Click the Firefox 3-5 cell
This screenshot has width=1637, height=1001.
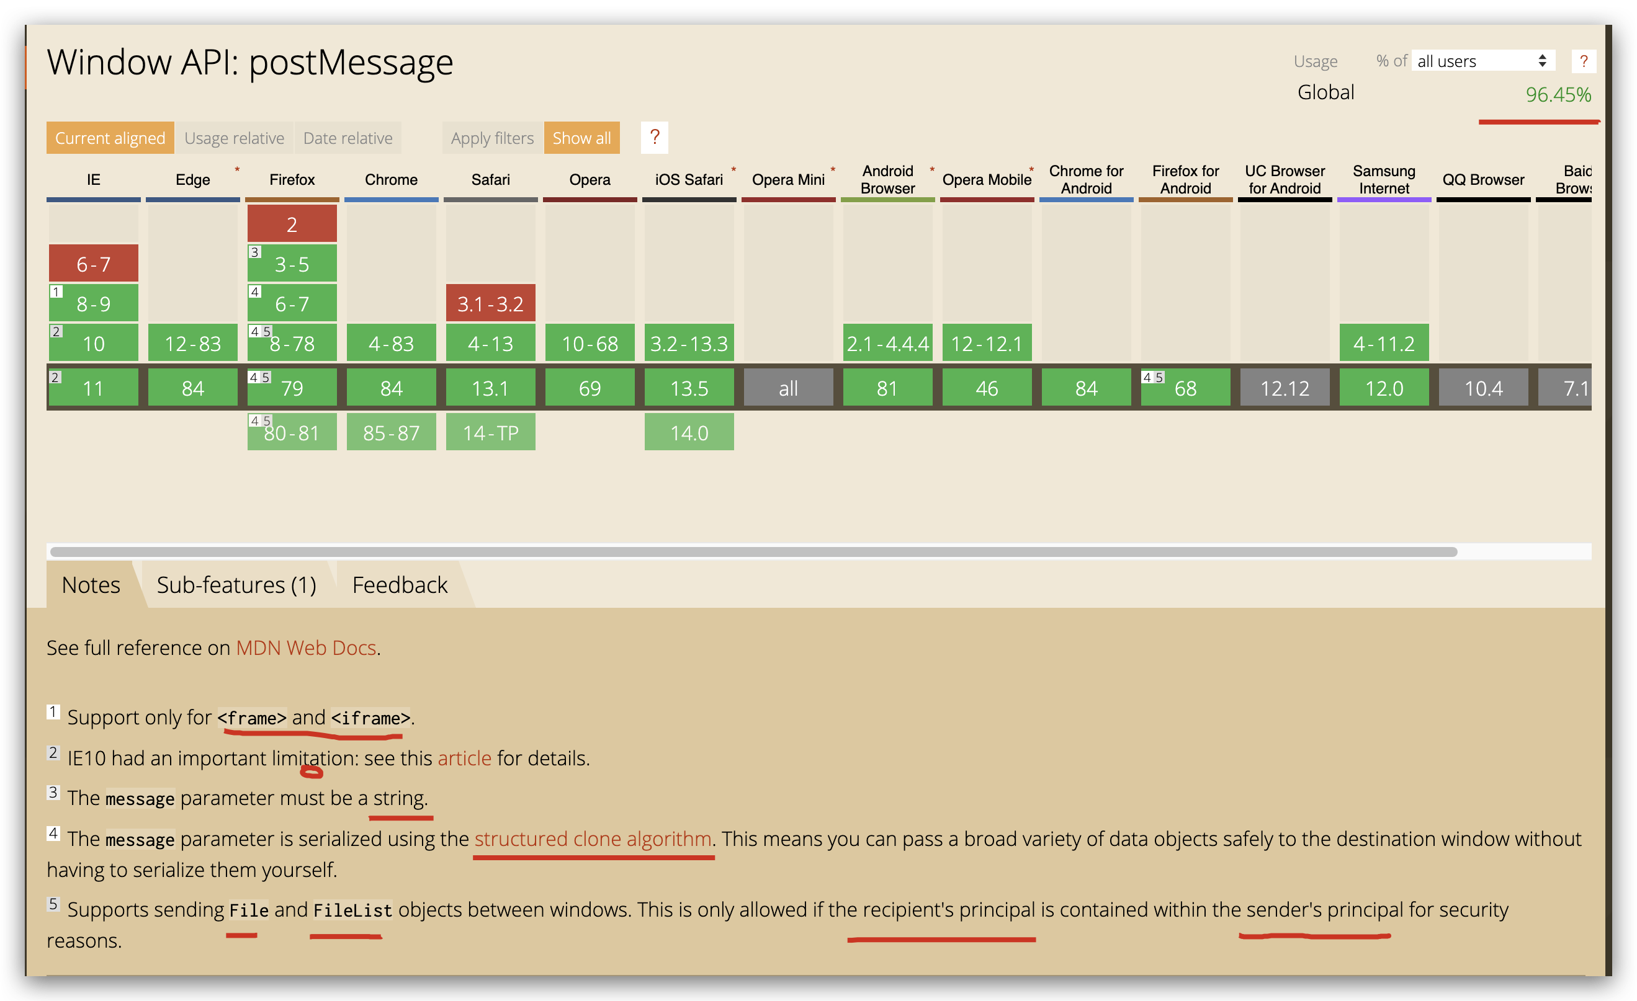pos(292,263)
